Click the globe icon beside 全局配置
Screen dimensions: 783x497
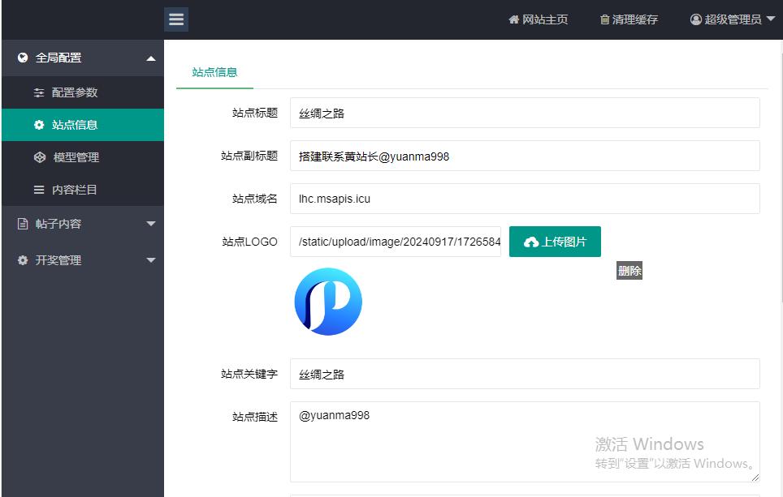(23, 58)
